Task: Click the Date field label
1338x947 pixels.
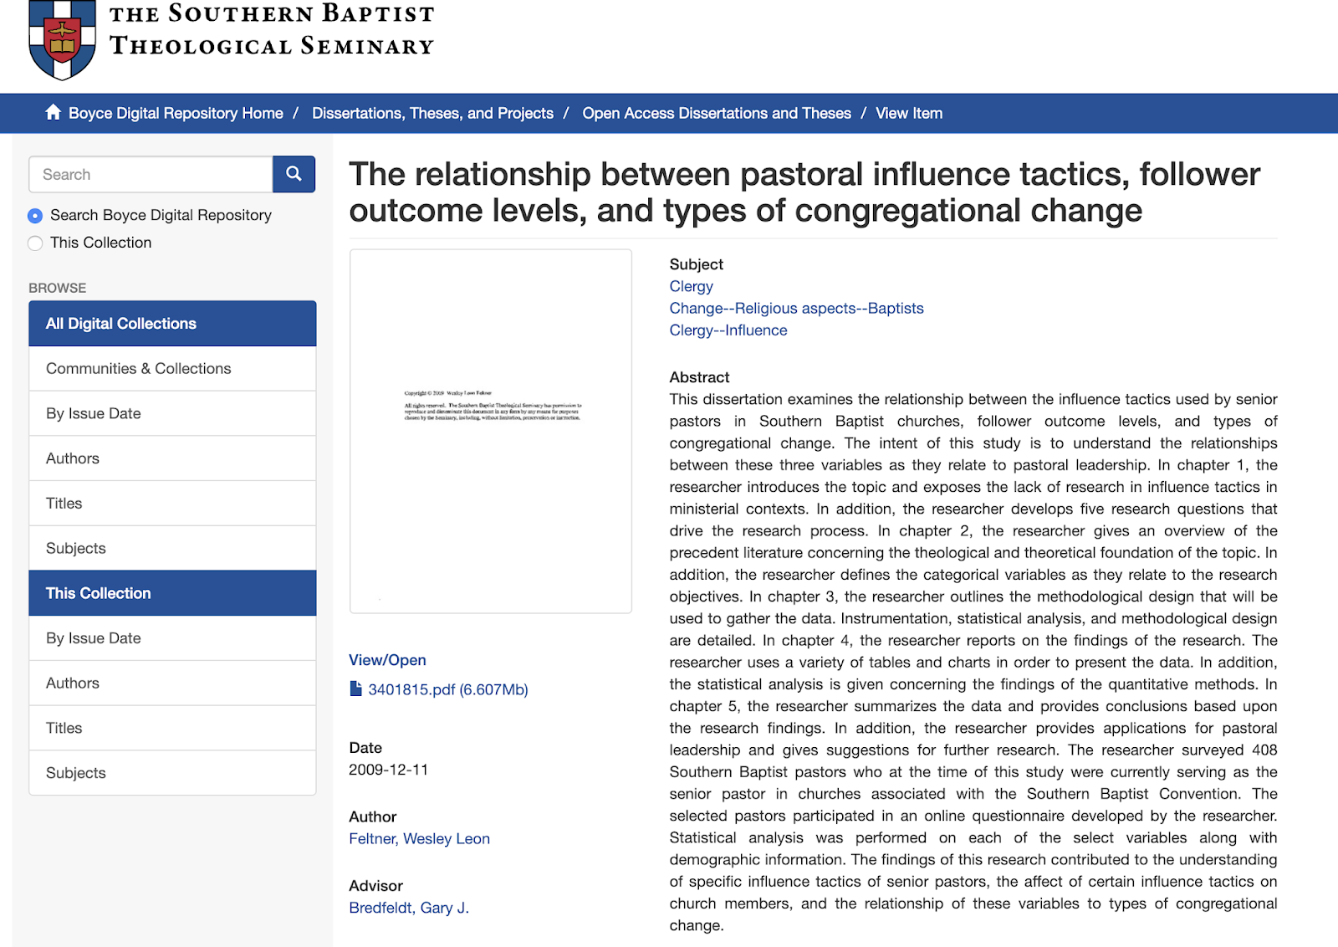Action: (x=365, y=748)
